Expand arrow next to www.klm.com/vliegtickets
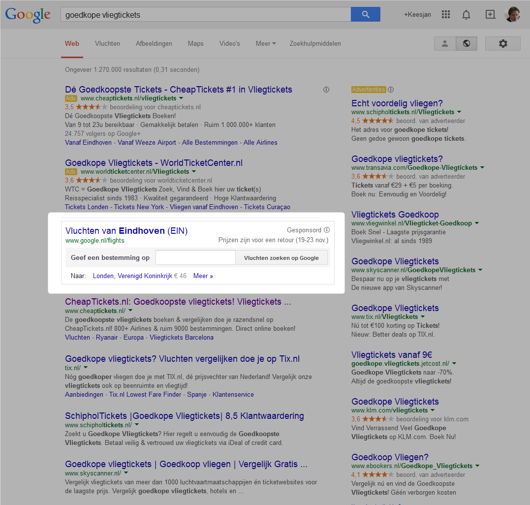 pos(433,410)
